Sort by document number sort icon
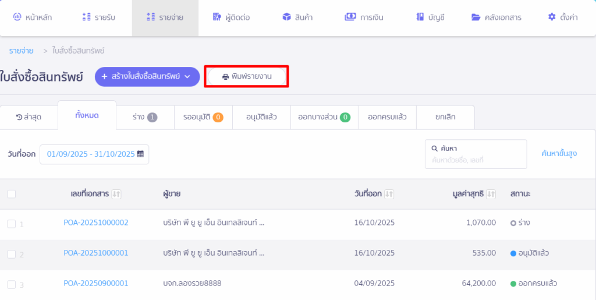Image resolution: width=596 pixels, height=300 pixels. click(x=116, y=194)
